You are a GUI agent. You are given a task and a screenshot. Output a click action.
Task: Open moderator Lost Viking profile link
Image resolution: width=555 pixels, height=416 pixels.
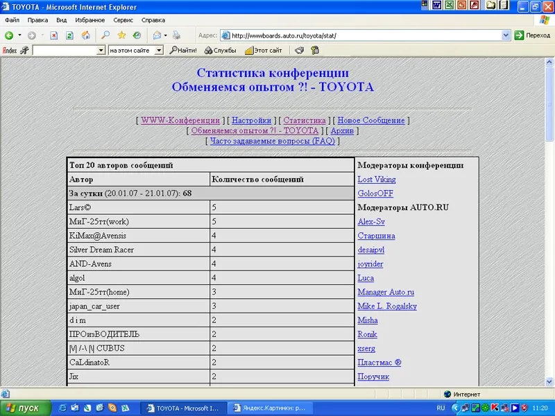[x=377, y=180]
